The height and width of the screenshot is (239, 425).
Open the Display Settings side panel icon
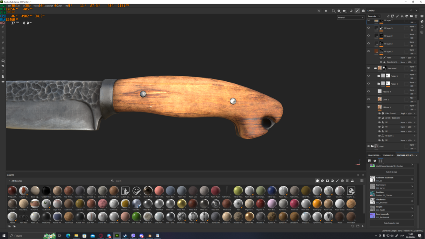point(422,16)
